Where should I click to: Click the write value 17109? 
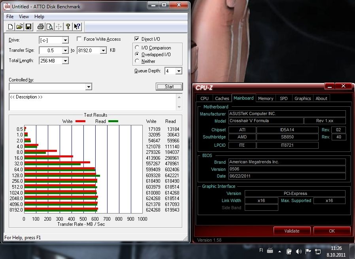click(154, 129)
